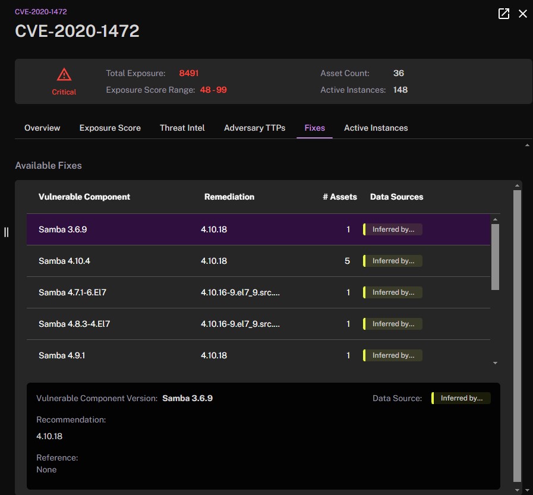Image resolution: width=533 pixels, height=495 pixels.
Task: Click remediation 4.10.18 for Samba 4.10.4
Action: click(214, 261)
